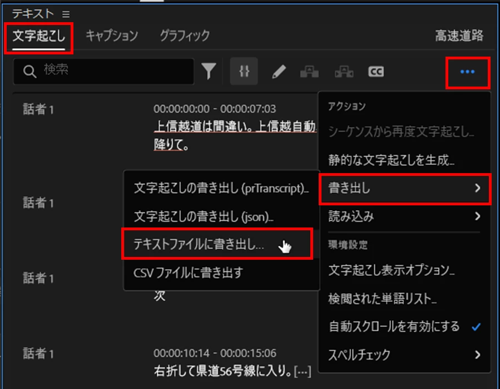Open the テキスト panel hamburger menu
This screenshot has width=500, height=389.
click(66, 14)
